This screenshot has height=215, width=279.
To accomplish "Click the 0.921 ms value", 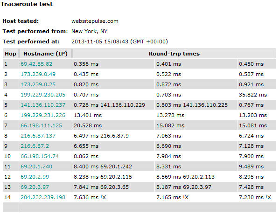I will click(251, 84).
